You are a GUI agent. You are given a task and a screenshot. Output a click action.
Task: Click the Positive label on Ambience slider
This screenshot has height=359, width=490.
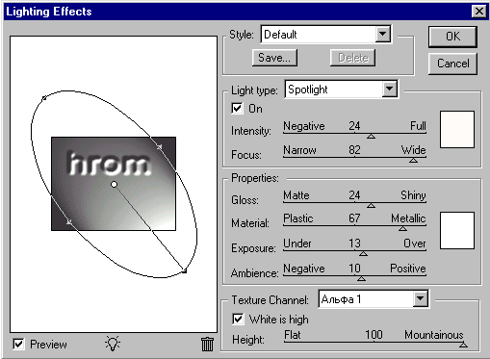click(408, 269)
